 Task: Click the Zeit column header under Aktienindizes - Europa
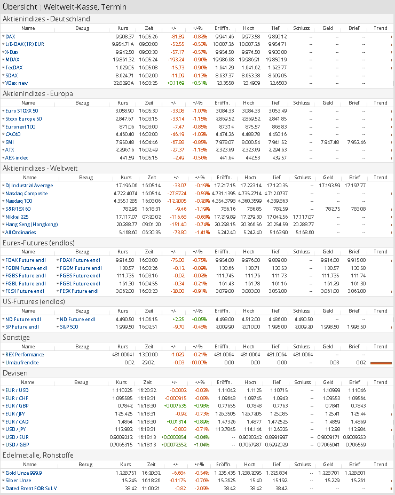pos(152,103)
